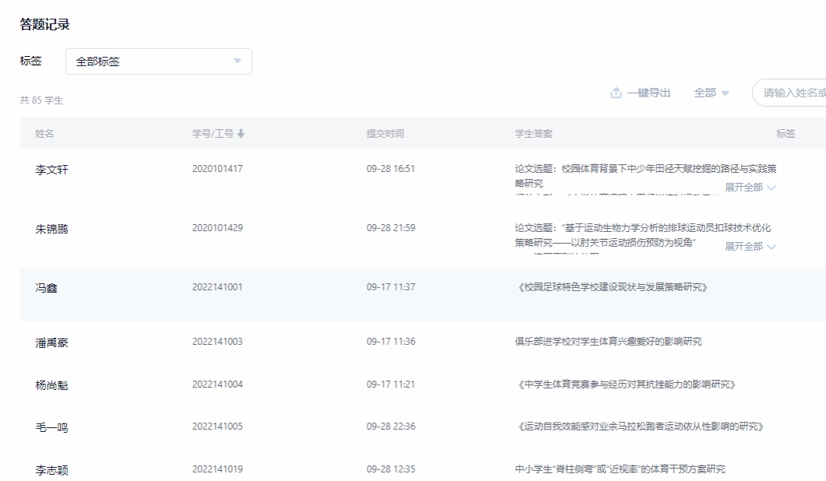Click student name 朱锦鹏
This screenshot has height=481, width=826.
(51, 229)
